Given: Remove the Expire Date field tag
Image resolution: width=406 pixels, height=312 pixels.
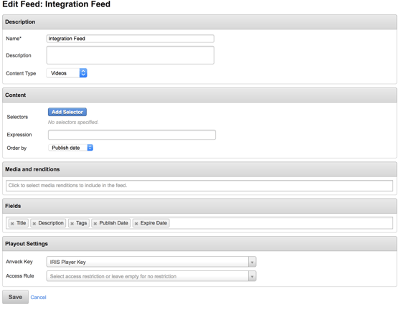Looking at the screenshot, I should tap(136, 224).
